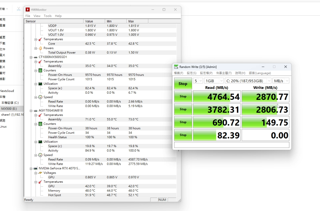The height and width of the screenshot is (211, 320).
Task: Select 本機磁碟 (C:) in Explorer sidebar
Action: (12, 103)
